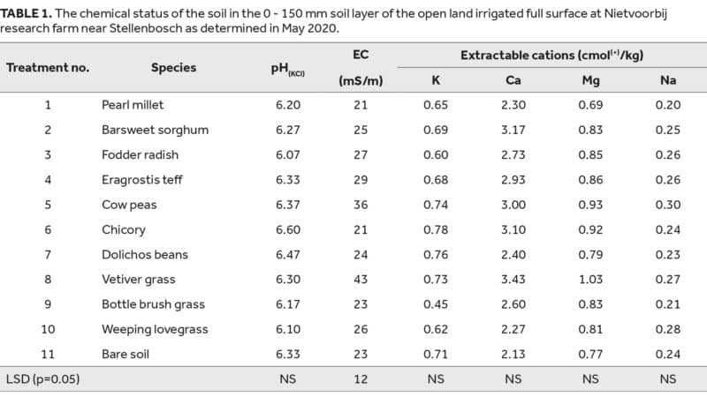Select the "Bottle brush grass" cell
707x397 pixels.
153,304
